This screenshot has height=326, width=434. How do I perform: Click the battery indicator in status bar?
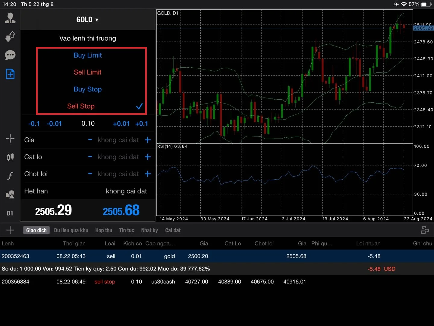click(x=426, y=4)
